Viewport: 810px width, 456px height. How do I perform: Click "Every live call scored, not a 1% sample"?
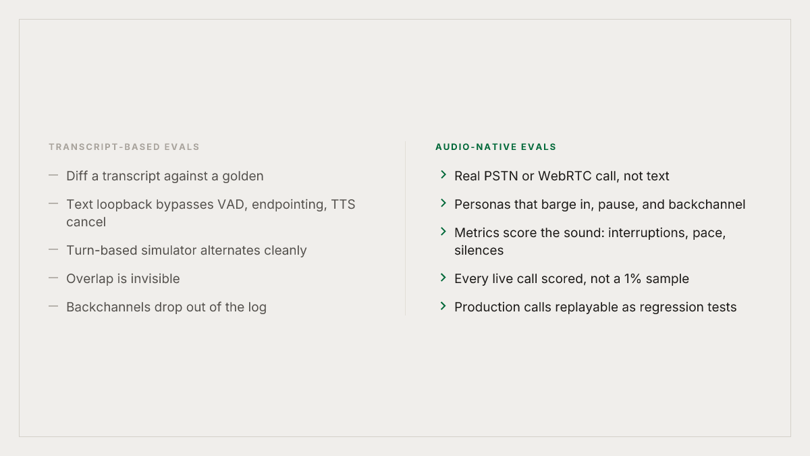pyautogui.click(x=572, y=279)
